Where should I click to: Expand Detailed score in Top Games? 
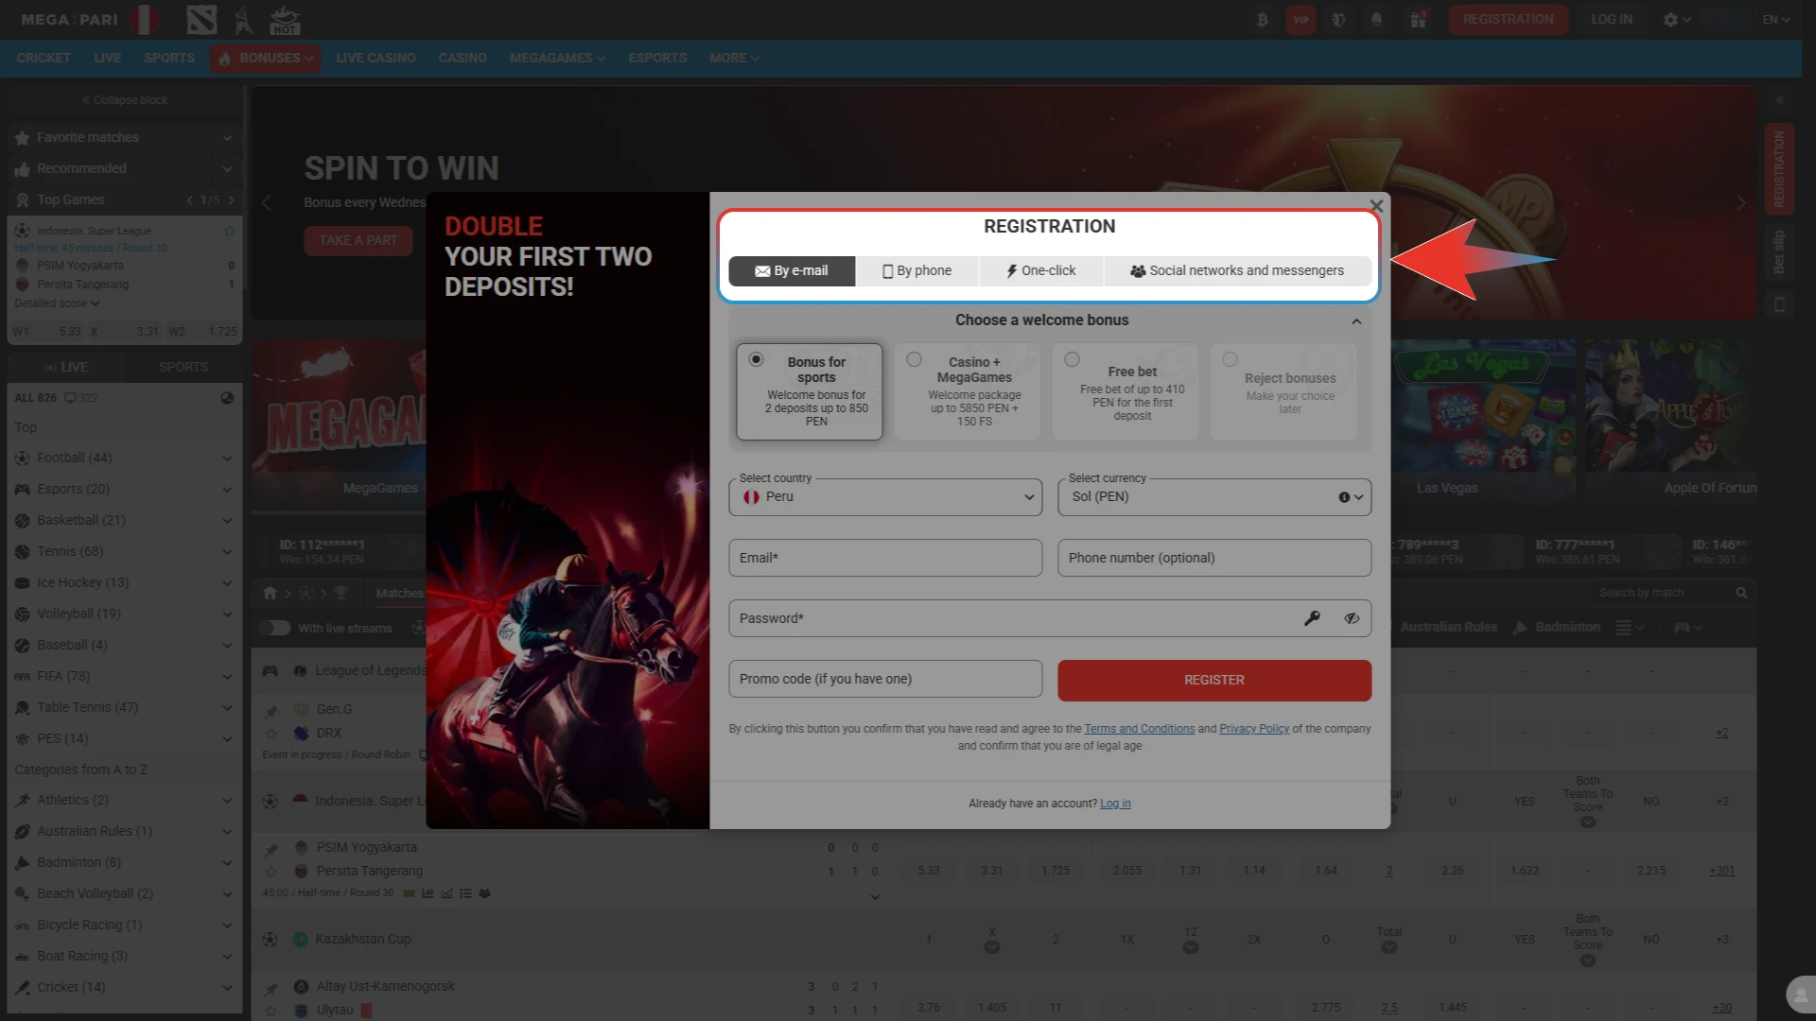tap(57, 303)
